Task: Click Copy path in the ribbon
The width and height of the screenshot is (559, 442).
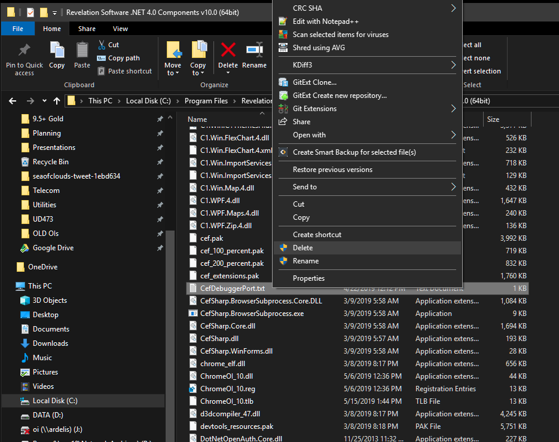Action: [118, 58]
